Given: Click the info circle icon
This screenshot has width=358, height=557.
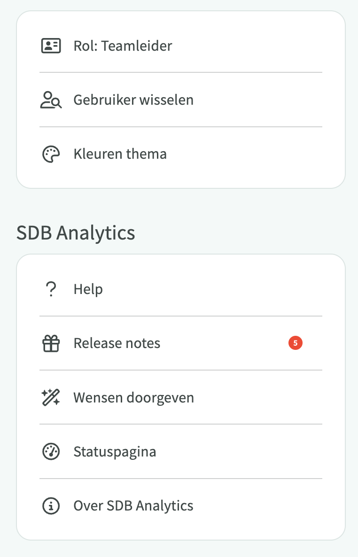Looking at the screenshot, I should (51, 506).
